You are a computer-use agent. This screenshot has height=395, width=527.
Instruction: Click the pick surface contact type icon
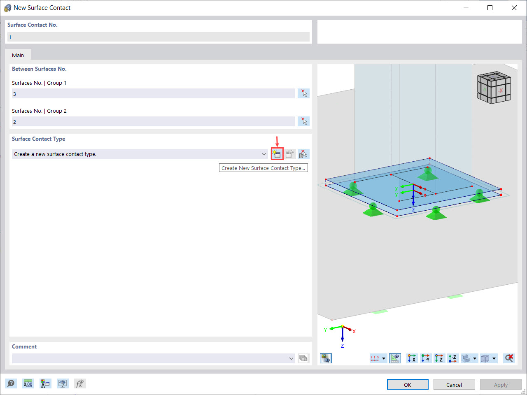click(x=303, y=154)
